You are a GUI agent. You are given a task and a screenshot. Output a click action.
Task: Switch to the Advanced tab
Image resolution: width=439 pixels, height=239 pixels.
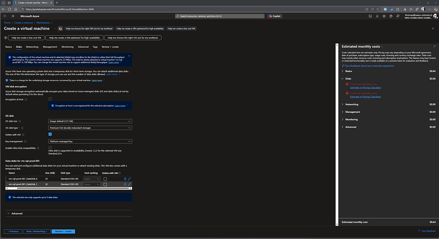(83, 47)
